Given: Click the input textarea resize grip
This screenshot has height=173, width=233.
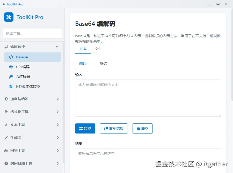Looking at the screenshot, I should (220, 115).
